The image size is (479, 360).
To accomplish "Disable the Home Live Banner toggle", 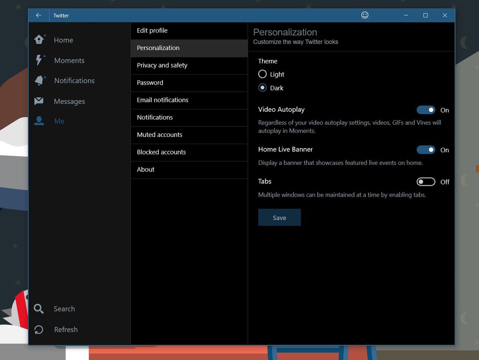I will (x=426, y=150).
